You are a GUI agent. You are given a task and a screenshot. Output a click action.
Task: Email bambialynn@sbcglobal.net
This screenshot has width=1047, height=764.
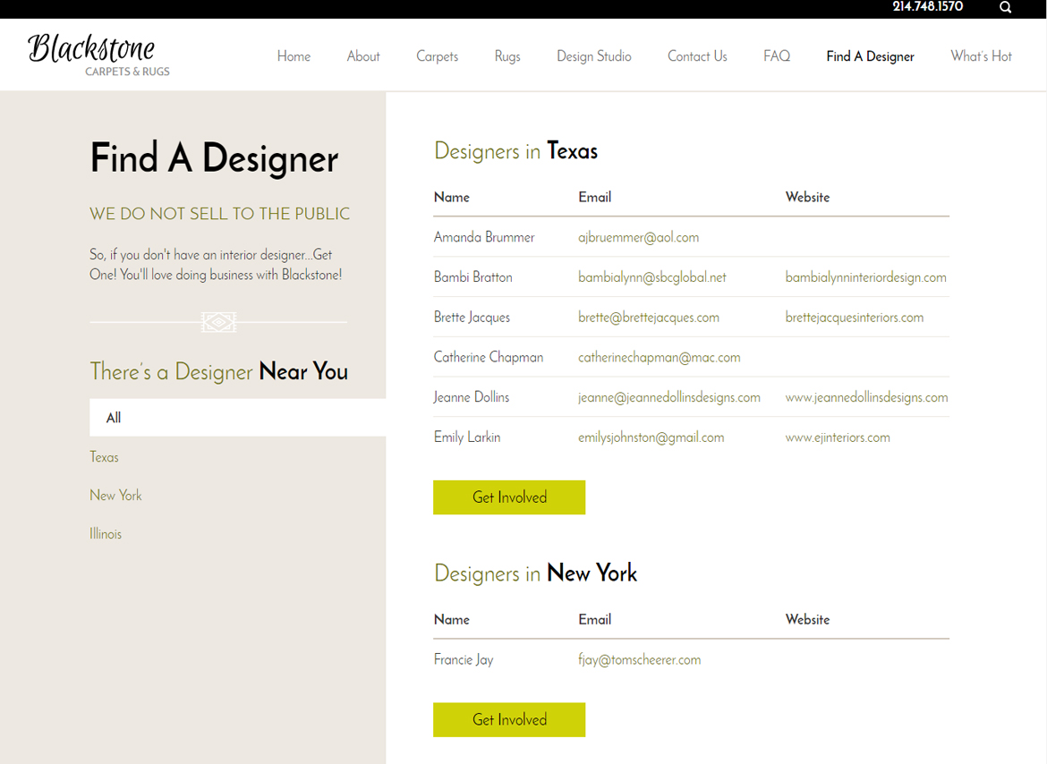651,277
